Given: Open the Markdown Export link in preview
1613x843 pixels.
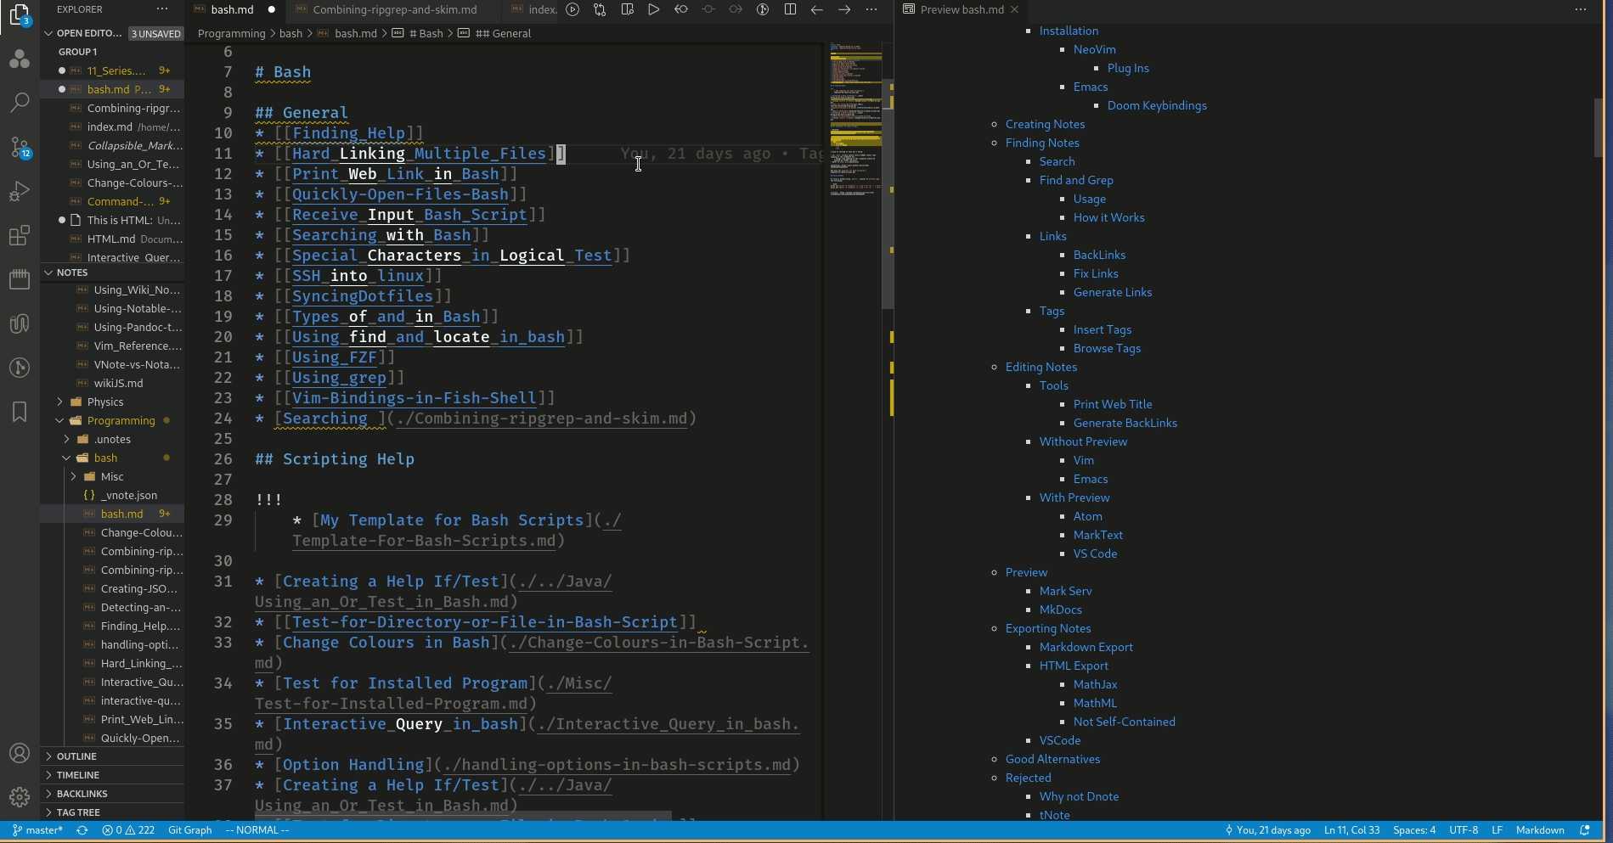Looking at the screenshot, I should pyautogui.click(x=1086, y=647).
